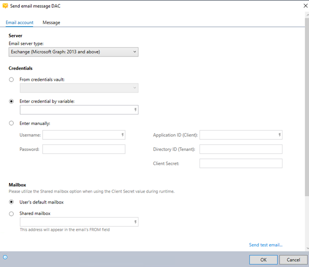Click variable icon in Shared mailbox field
The width and height of the screenshot is (309, 267).
[135, 222]
